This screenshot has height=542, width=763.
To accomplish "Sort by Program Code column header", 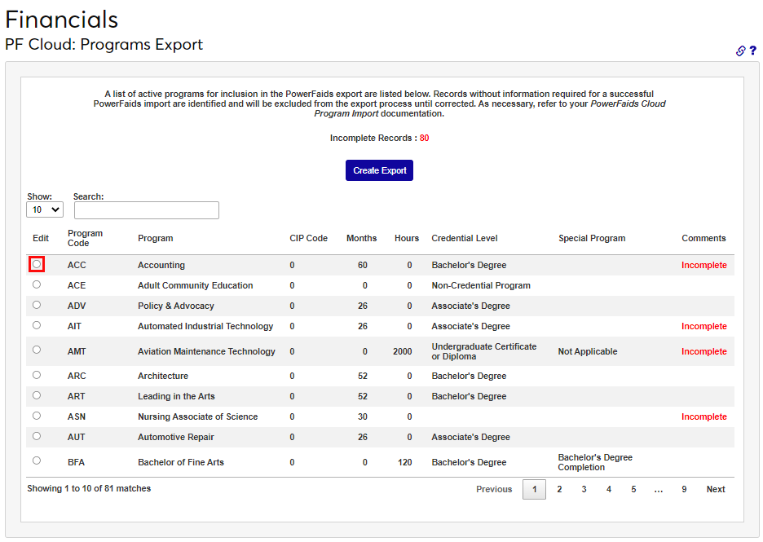I will [x=85, y=238].
